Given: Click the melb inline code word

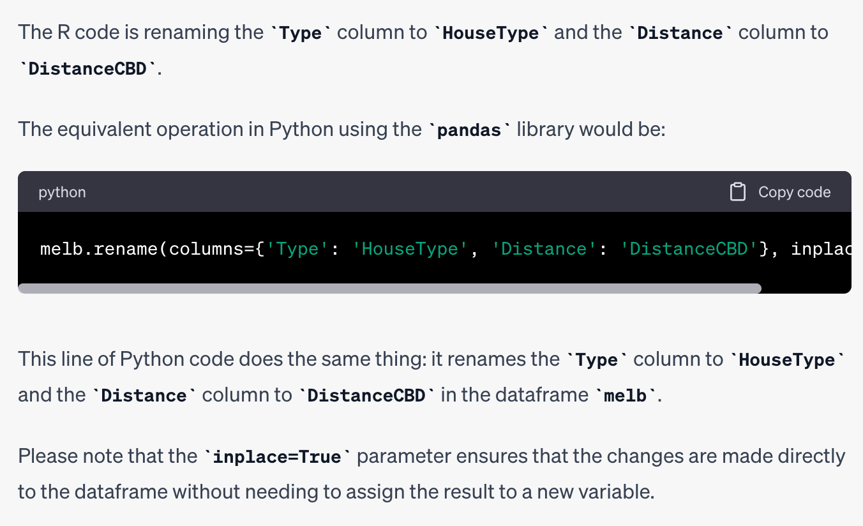Looking at the screenshot, I should [626, 396].
